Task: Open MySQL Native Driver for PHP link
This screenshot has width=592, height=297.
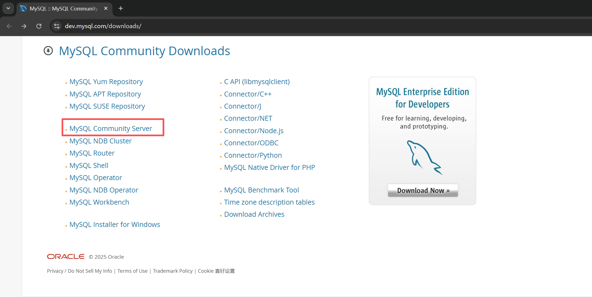Action: pyautogui.click(x=270, y=168)
